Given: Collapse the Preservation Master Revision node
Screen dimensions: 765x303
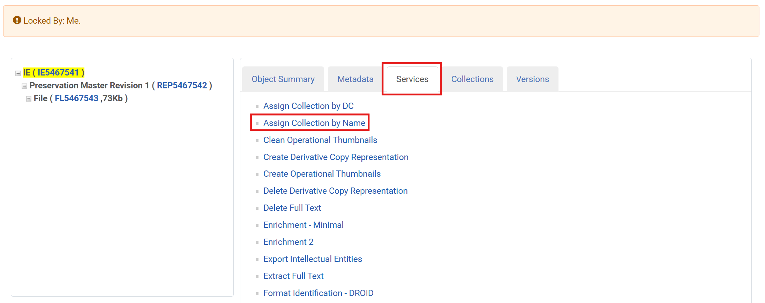Looking at the screenshot, I should [24, 86].
